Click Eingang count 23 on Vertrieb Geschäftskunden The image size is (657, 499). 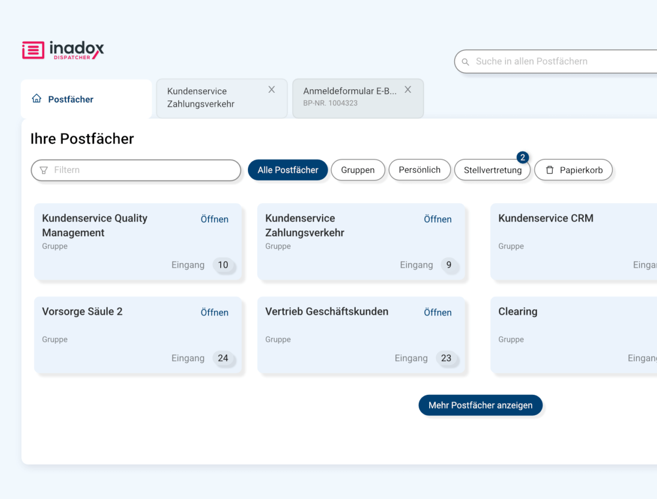click(446, 358)
